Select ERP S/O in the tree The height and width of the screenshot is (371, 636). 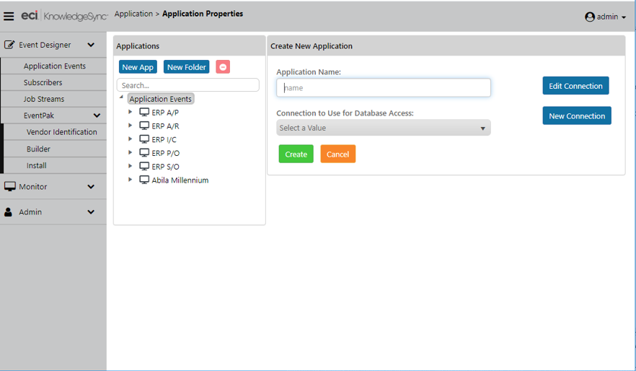tap(166, 167)
